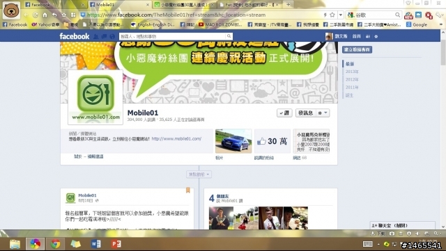Open File Explorer from the taskbar

(15, 244)
